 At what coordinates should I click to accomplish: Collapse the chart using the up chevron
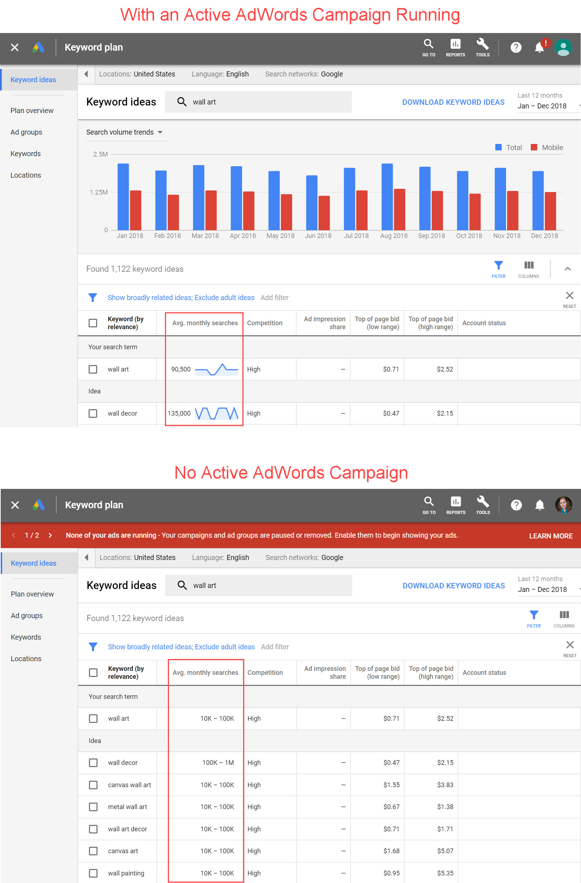pyautogui.click(x=567, y=269)
